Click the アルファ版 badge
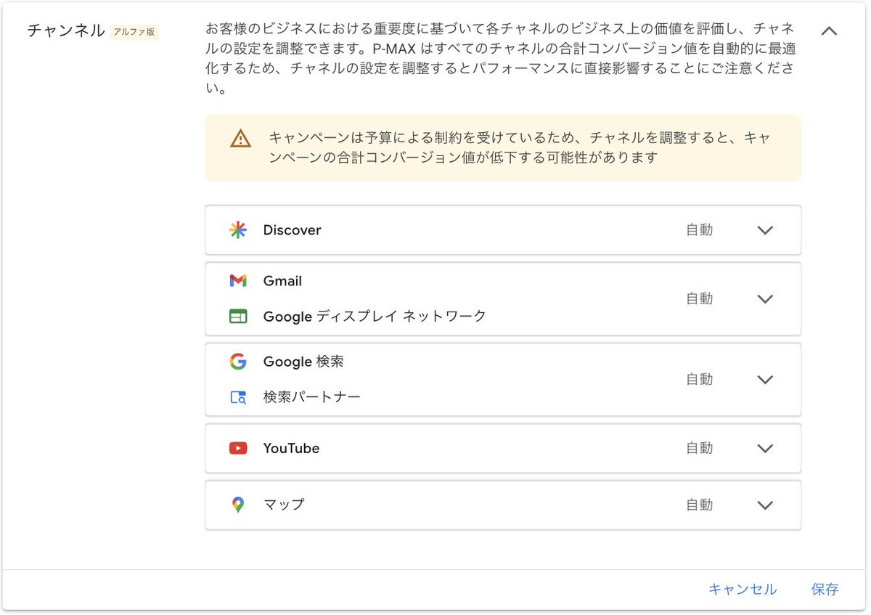The width and height of the screenshot is (871, 615). (134, 32)
